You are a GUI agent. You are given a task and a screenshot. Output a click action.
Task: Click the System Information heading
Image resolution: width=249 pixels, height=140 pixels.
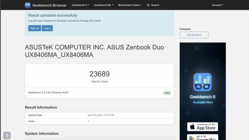(x=42, y=134)
